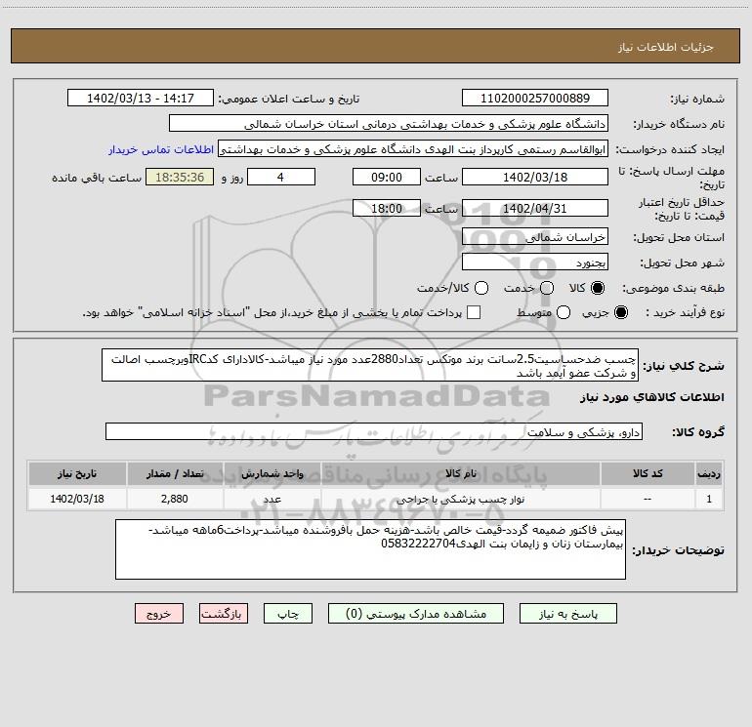Click the buyer organization name field

click(389, 123)
